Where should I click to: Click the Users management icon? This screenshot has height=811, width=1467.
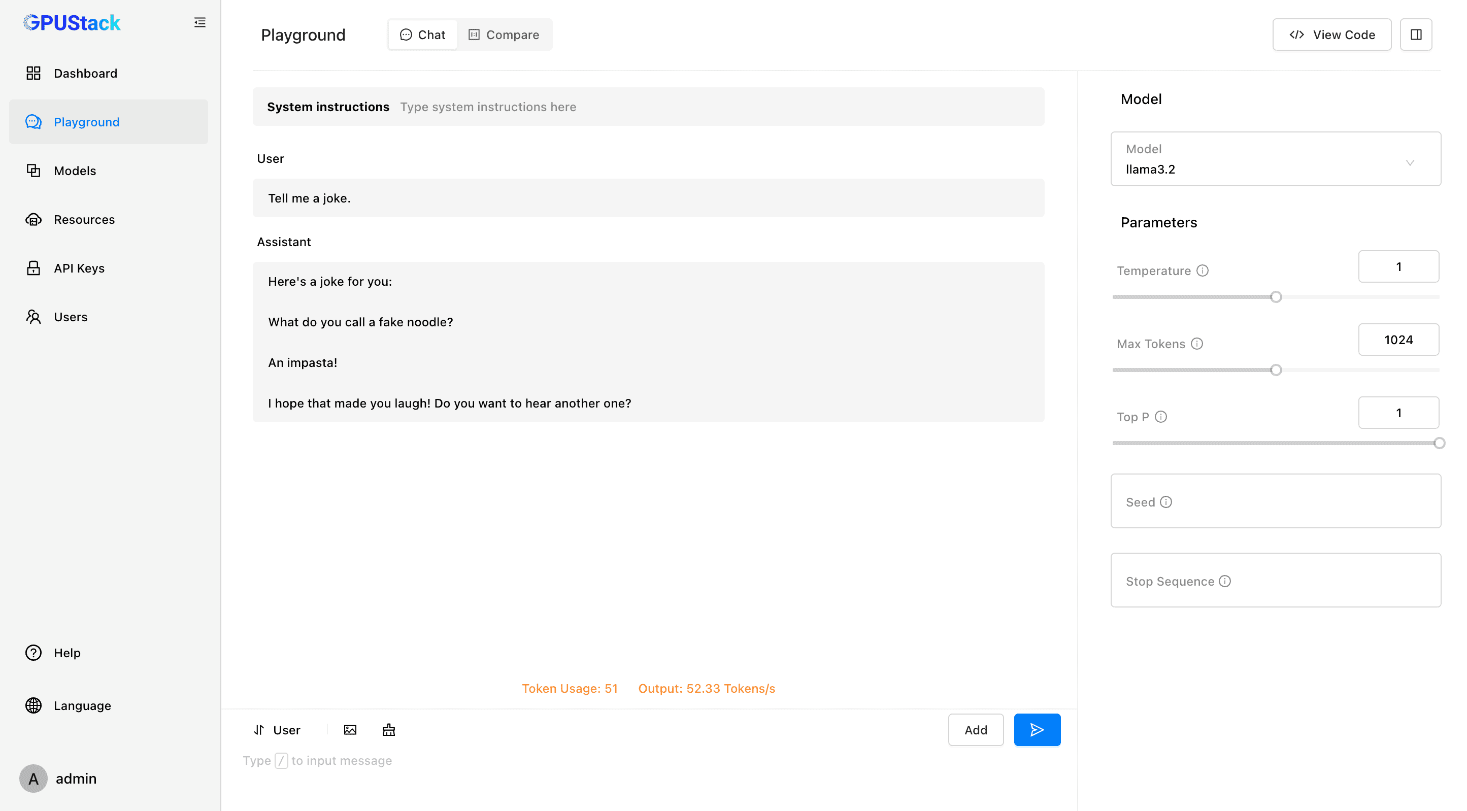tap(35, 317)
